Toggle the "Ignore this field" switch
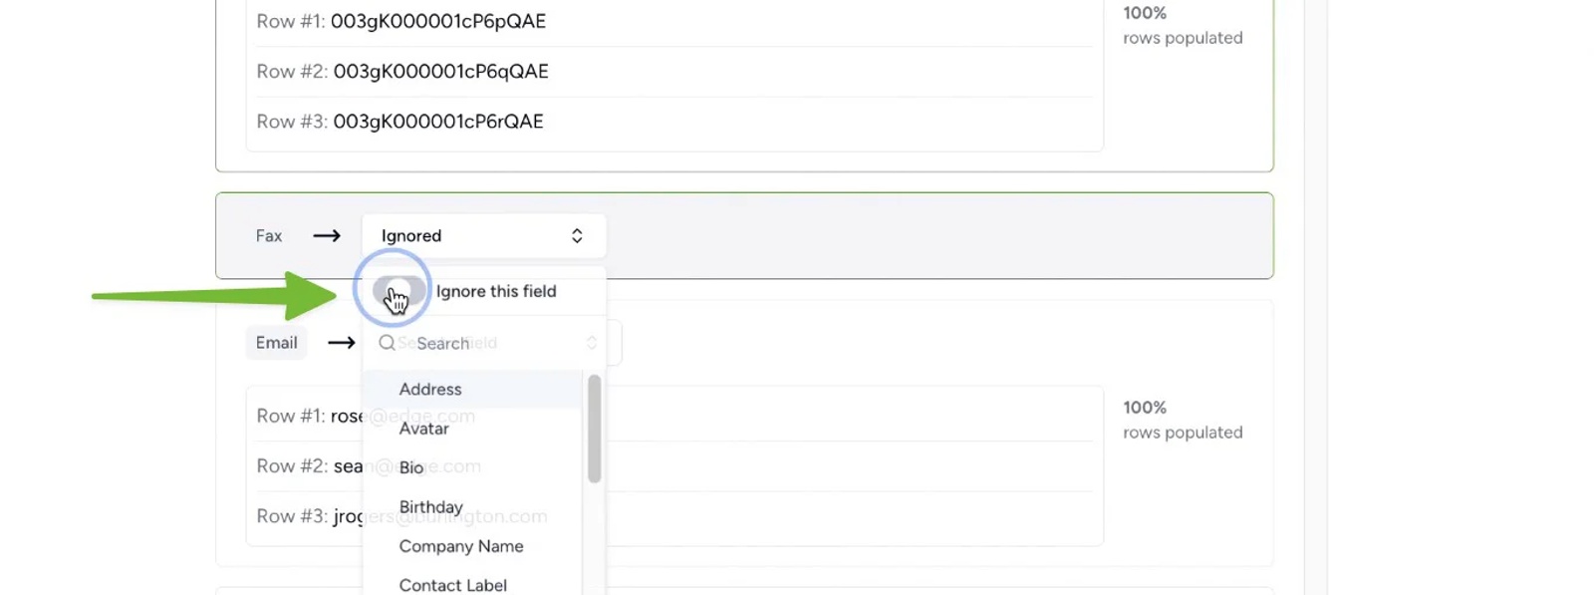This screenshot has width=1594, height=595. (398, 291)
